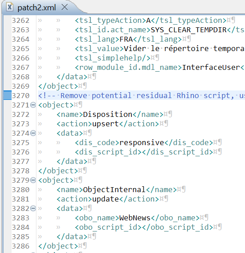The width and height of the screenshot is (245, 253).
Task: Collapse the object block at line 3271
Action: pyautogui.click(x=33, y=105)
